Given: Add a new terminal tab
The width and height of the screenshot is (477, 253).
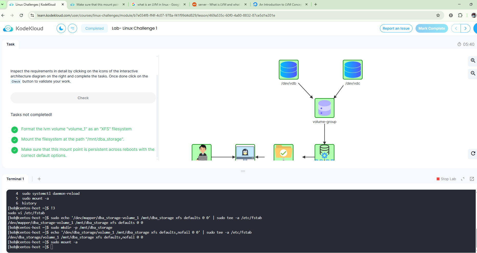Looking at the screenshot, I should pyautogui.click(x=39, y=179).
